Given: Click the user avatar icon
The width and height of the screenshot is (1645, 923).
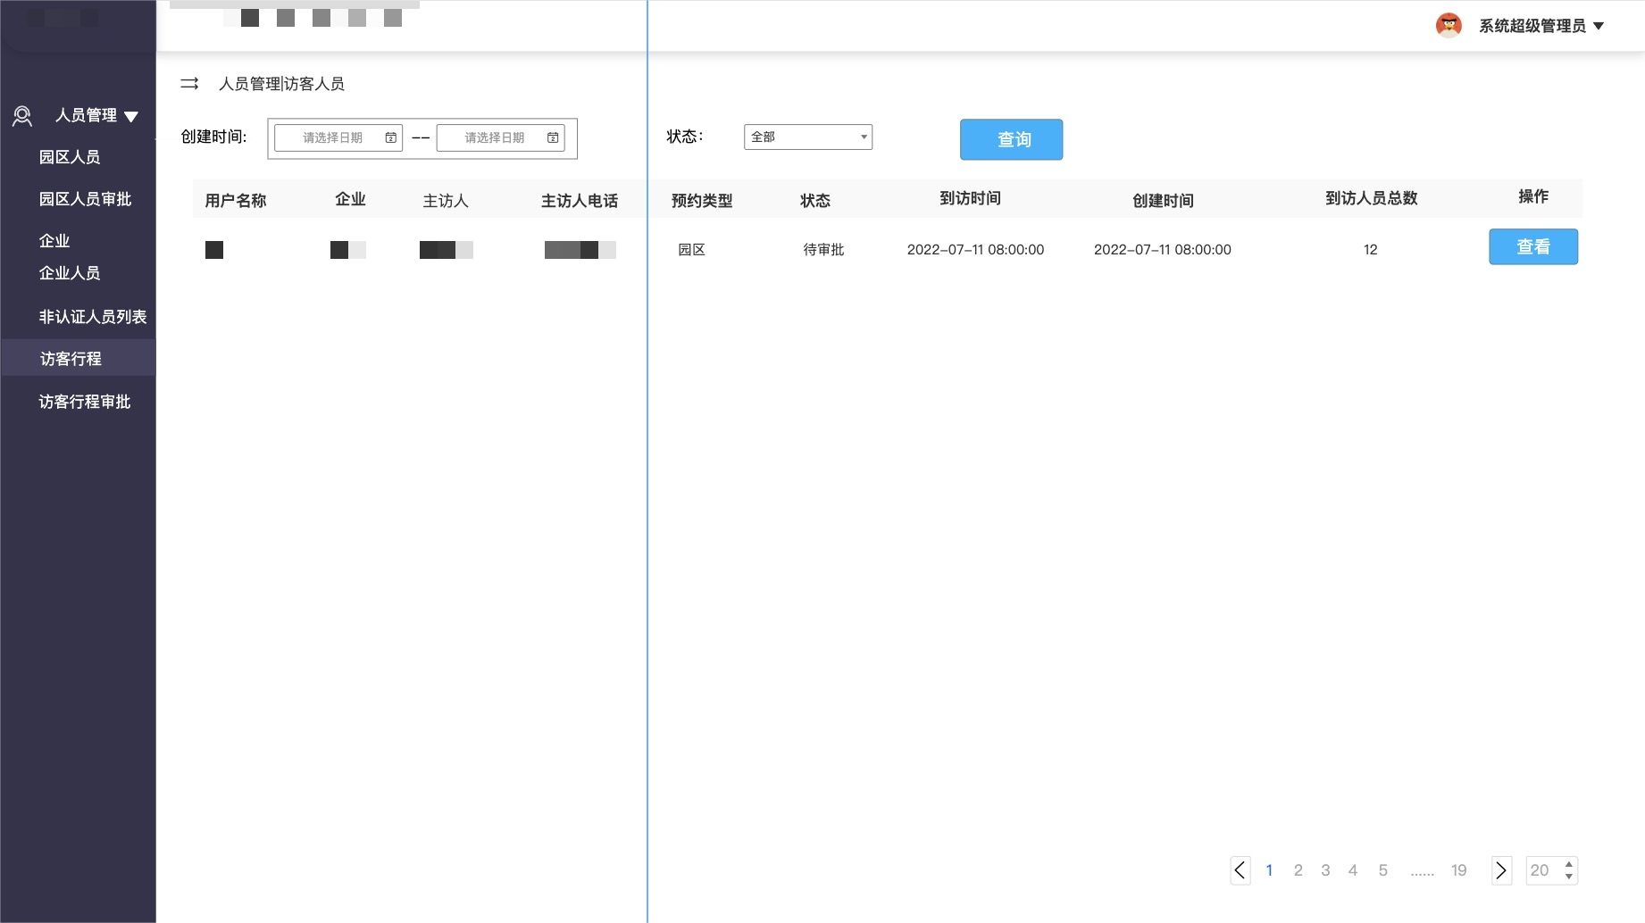Looking at the screenshot, I should tap(1449, 25).
